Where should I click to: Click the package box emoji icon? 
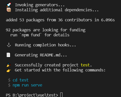tap(9, 10)
